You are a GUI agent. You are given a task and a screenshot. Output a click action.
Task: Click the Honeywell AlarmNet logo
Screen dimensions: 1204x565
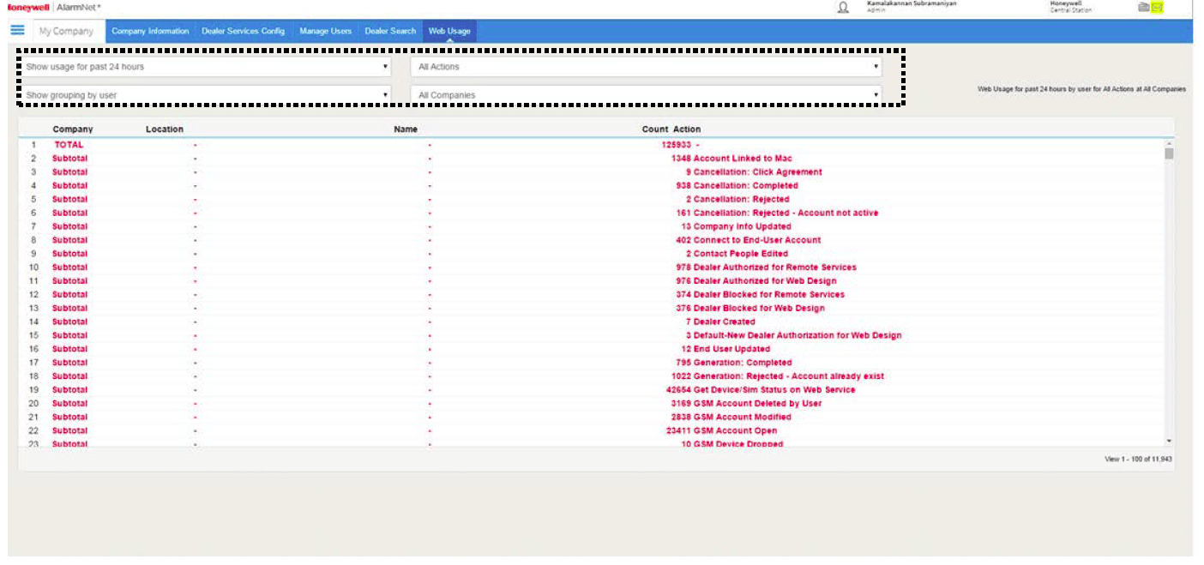click(53, 7)
